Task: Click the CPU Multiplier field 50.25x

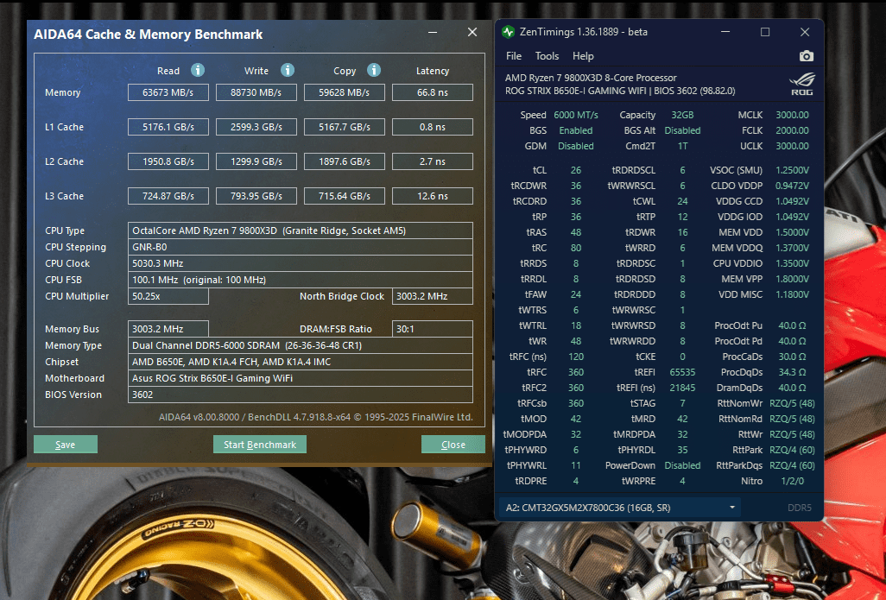Action: coord(168,296)
